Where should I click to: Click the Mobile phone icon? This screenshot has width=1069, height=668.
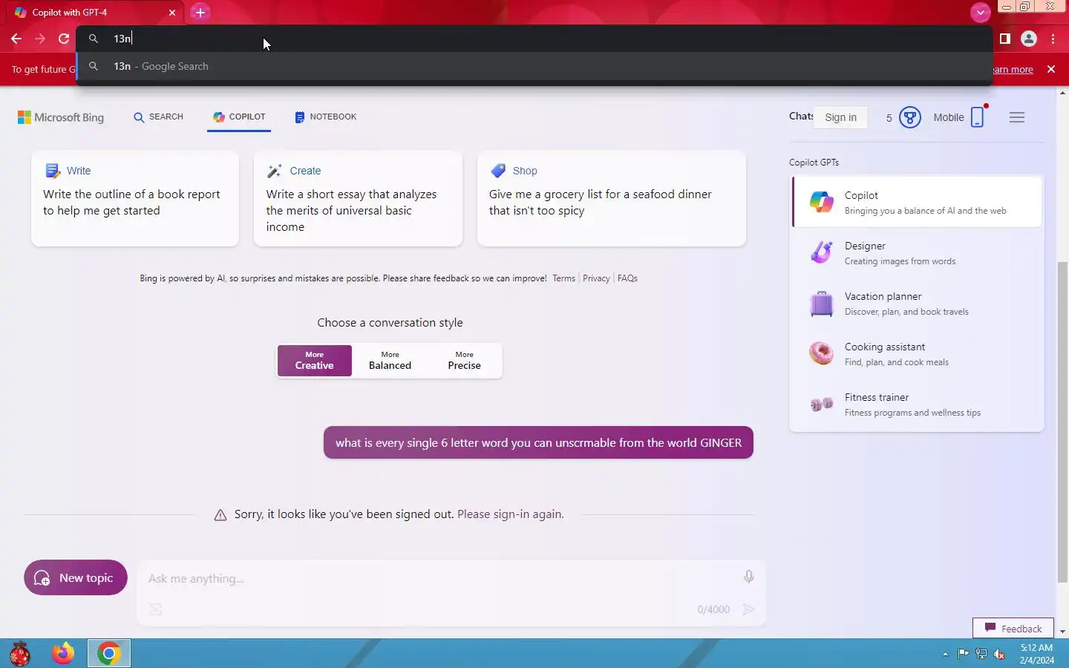tap(978, 117)
